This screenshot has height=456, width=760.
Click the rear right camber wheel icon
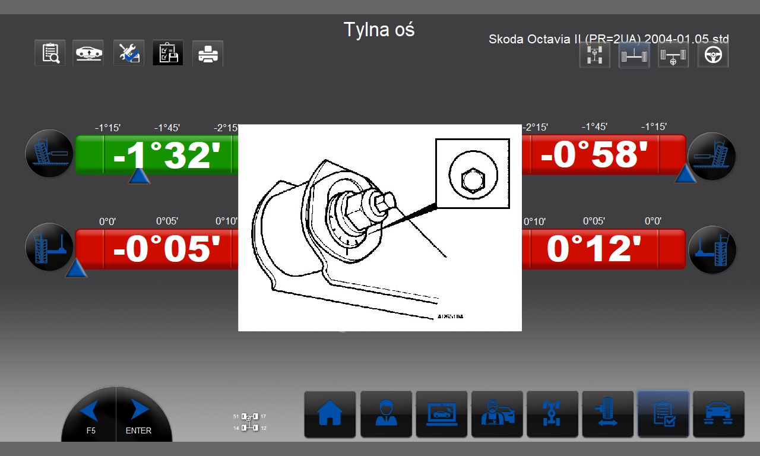tap(712, 156)
